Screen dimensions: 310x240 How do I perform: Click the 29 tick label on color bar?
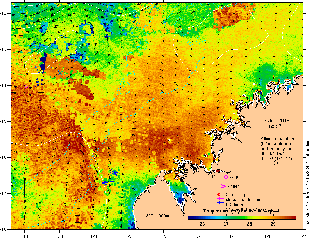coord(273,224)
